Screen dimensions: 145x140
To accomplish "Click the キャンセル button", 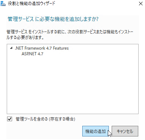I will pos(125,131).
